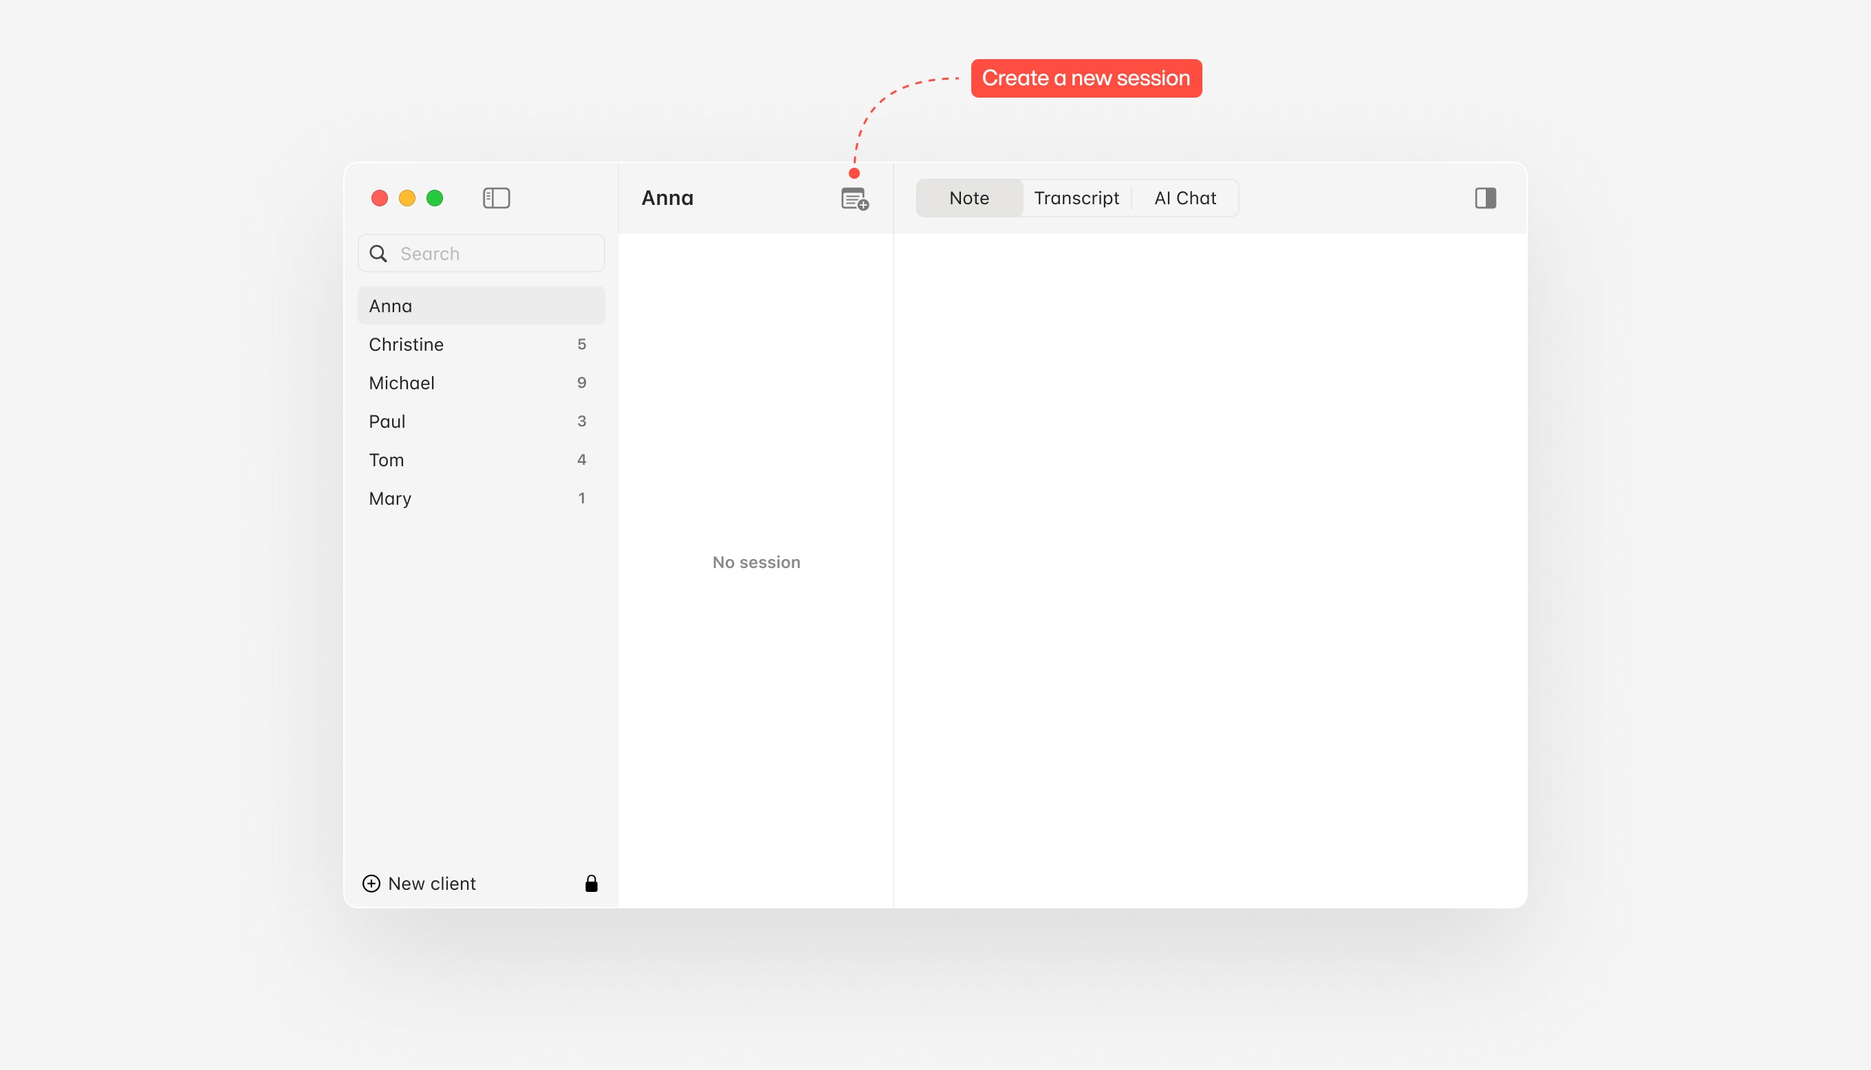Switch to the Transcript tab

tap(1076, 197)
